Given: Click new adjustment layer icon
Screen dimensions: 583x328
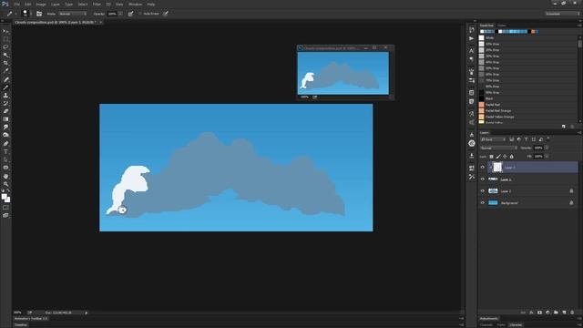Looking at the screenshot, I should tap(547, 313).
